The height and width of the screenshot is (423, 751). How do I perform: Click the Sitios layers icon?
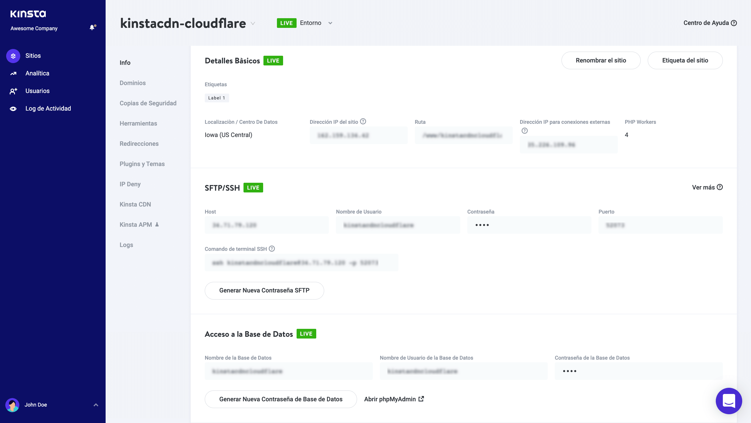click(13, 56)
